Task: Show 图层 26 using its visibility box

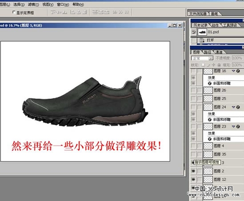Action: 193,90
